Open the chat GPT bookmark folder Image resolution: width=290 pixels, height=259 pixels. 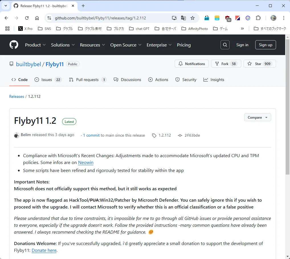139,29
